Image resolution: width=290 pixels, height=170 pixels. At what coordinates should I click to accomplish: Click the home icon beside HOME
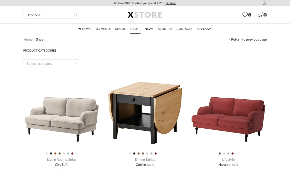[x=80, y=29]
